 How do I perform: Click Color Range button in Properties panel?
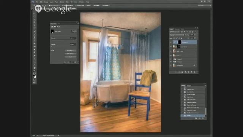click(x=70, y=54)
